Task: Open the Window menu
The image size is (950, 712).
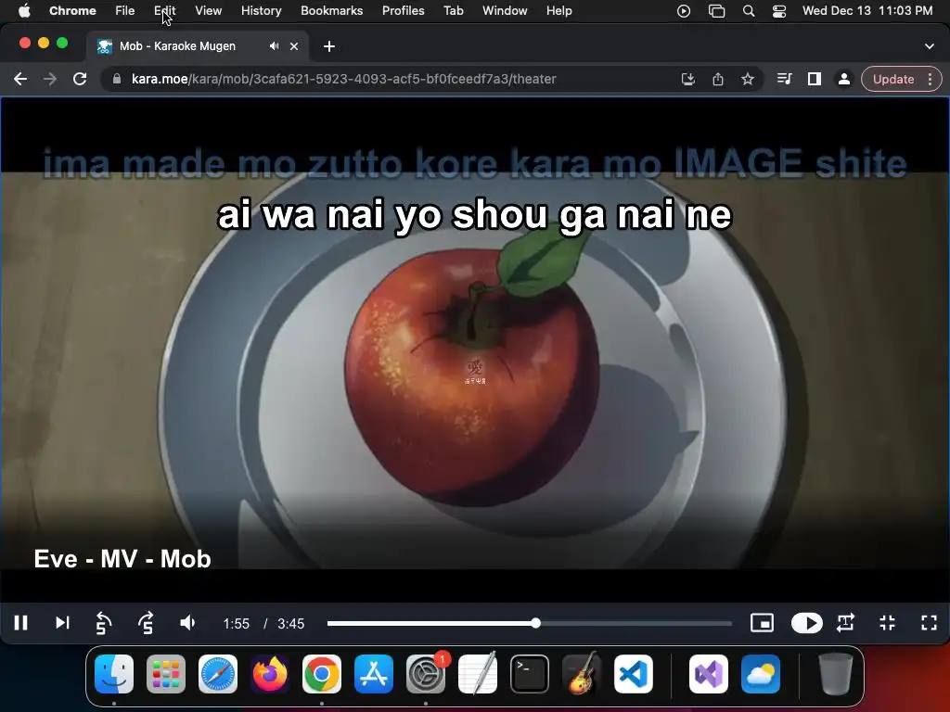Action: coord(505,11)
